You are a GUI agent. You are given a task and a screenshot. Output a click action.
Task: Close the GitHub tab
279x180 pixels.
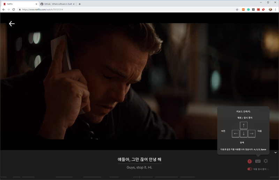(74, 4)
